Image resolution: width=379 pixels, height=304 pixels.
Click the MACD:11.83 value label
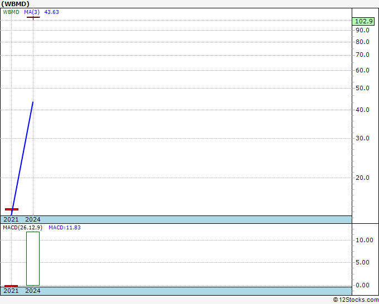(65, 228)
